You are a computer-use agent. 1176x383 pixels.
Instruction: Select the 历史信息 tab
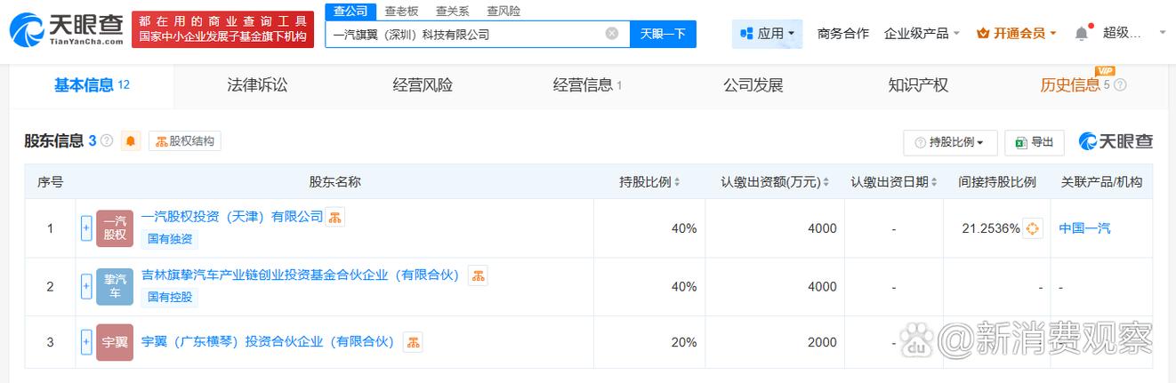(x=1070, y=85)
